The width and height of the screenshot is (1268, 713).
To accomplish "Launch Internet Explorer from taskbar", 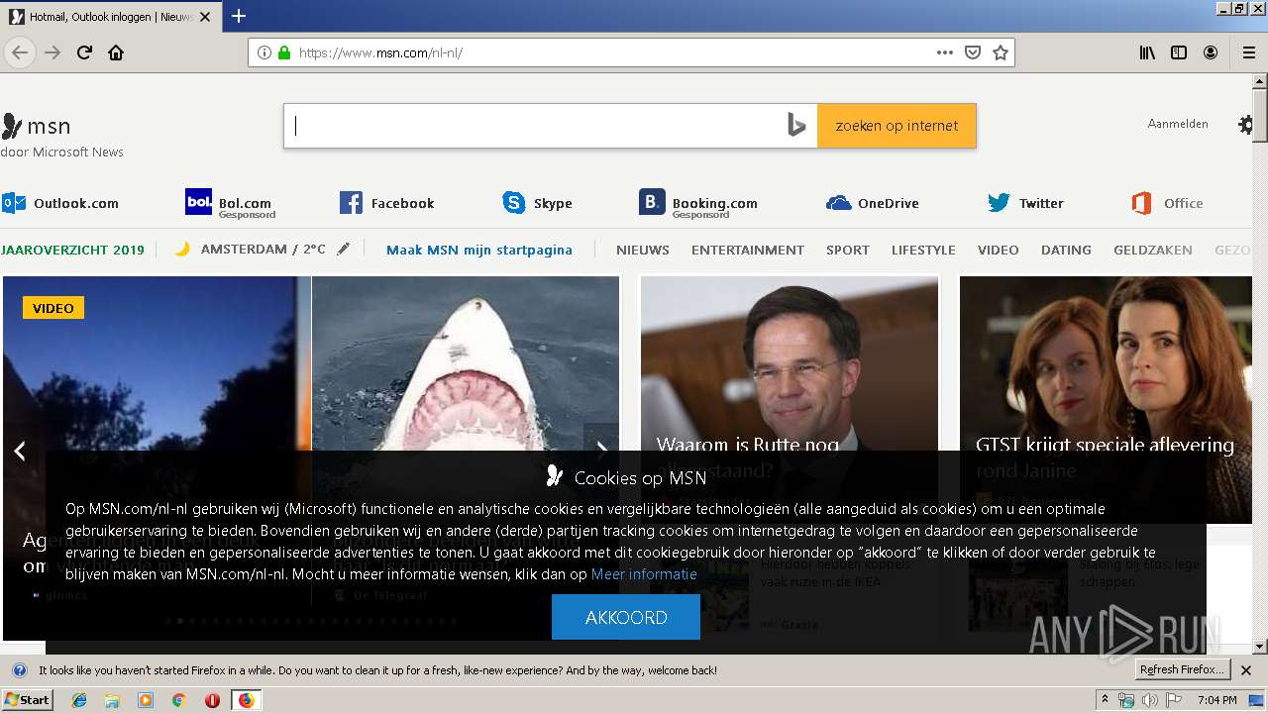I will [79, 700].
